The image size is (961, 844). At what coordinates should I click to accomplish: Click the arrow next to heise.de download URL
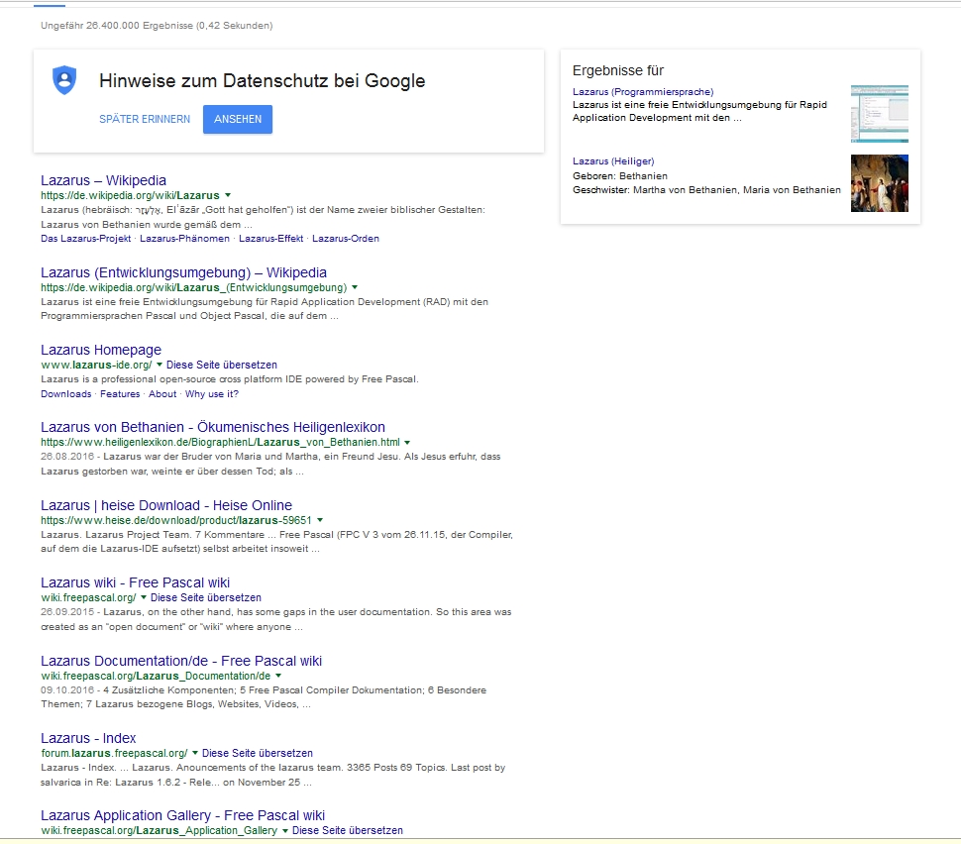click(319, 520)
